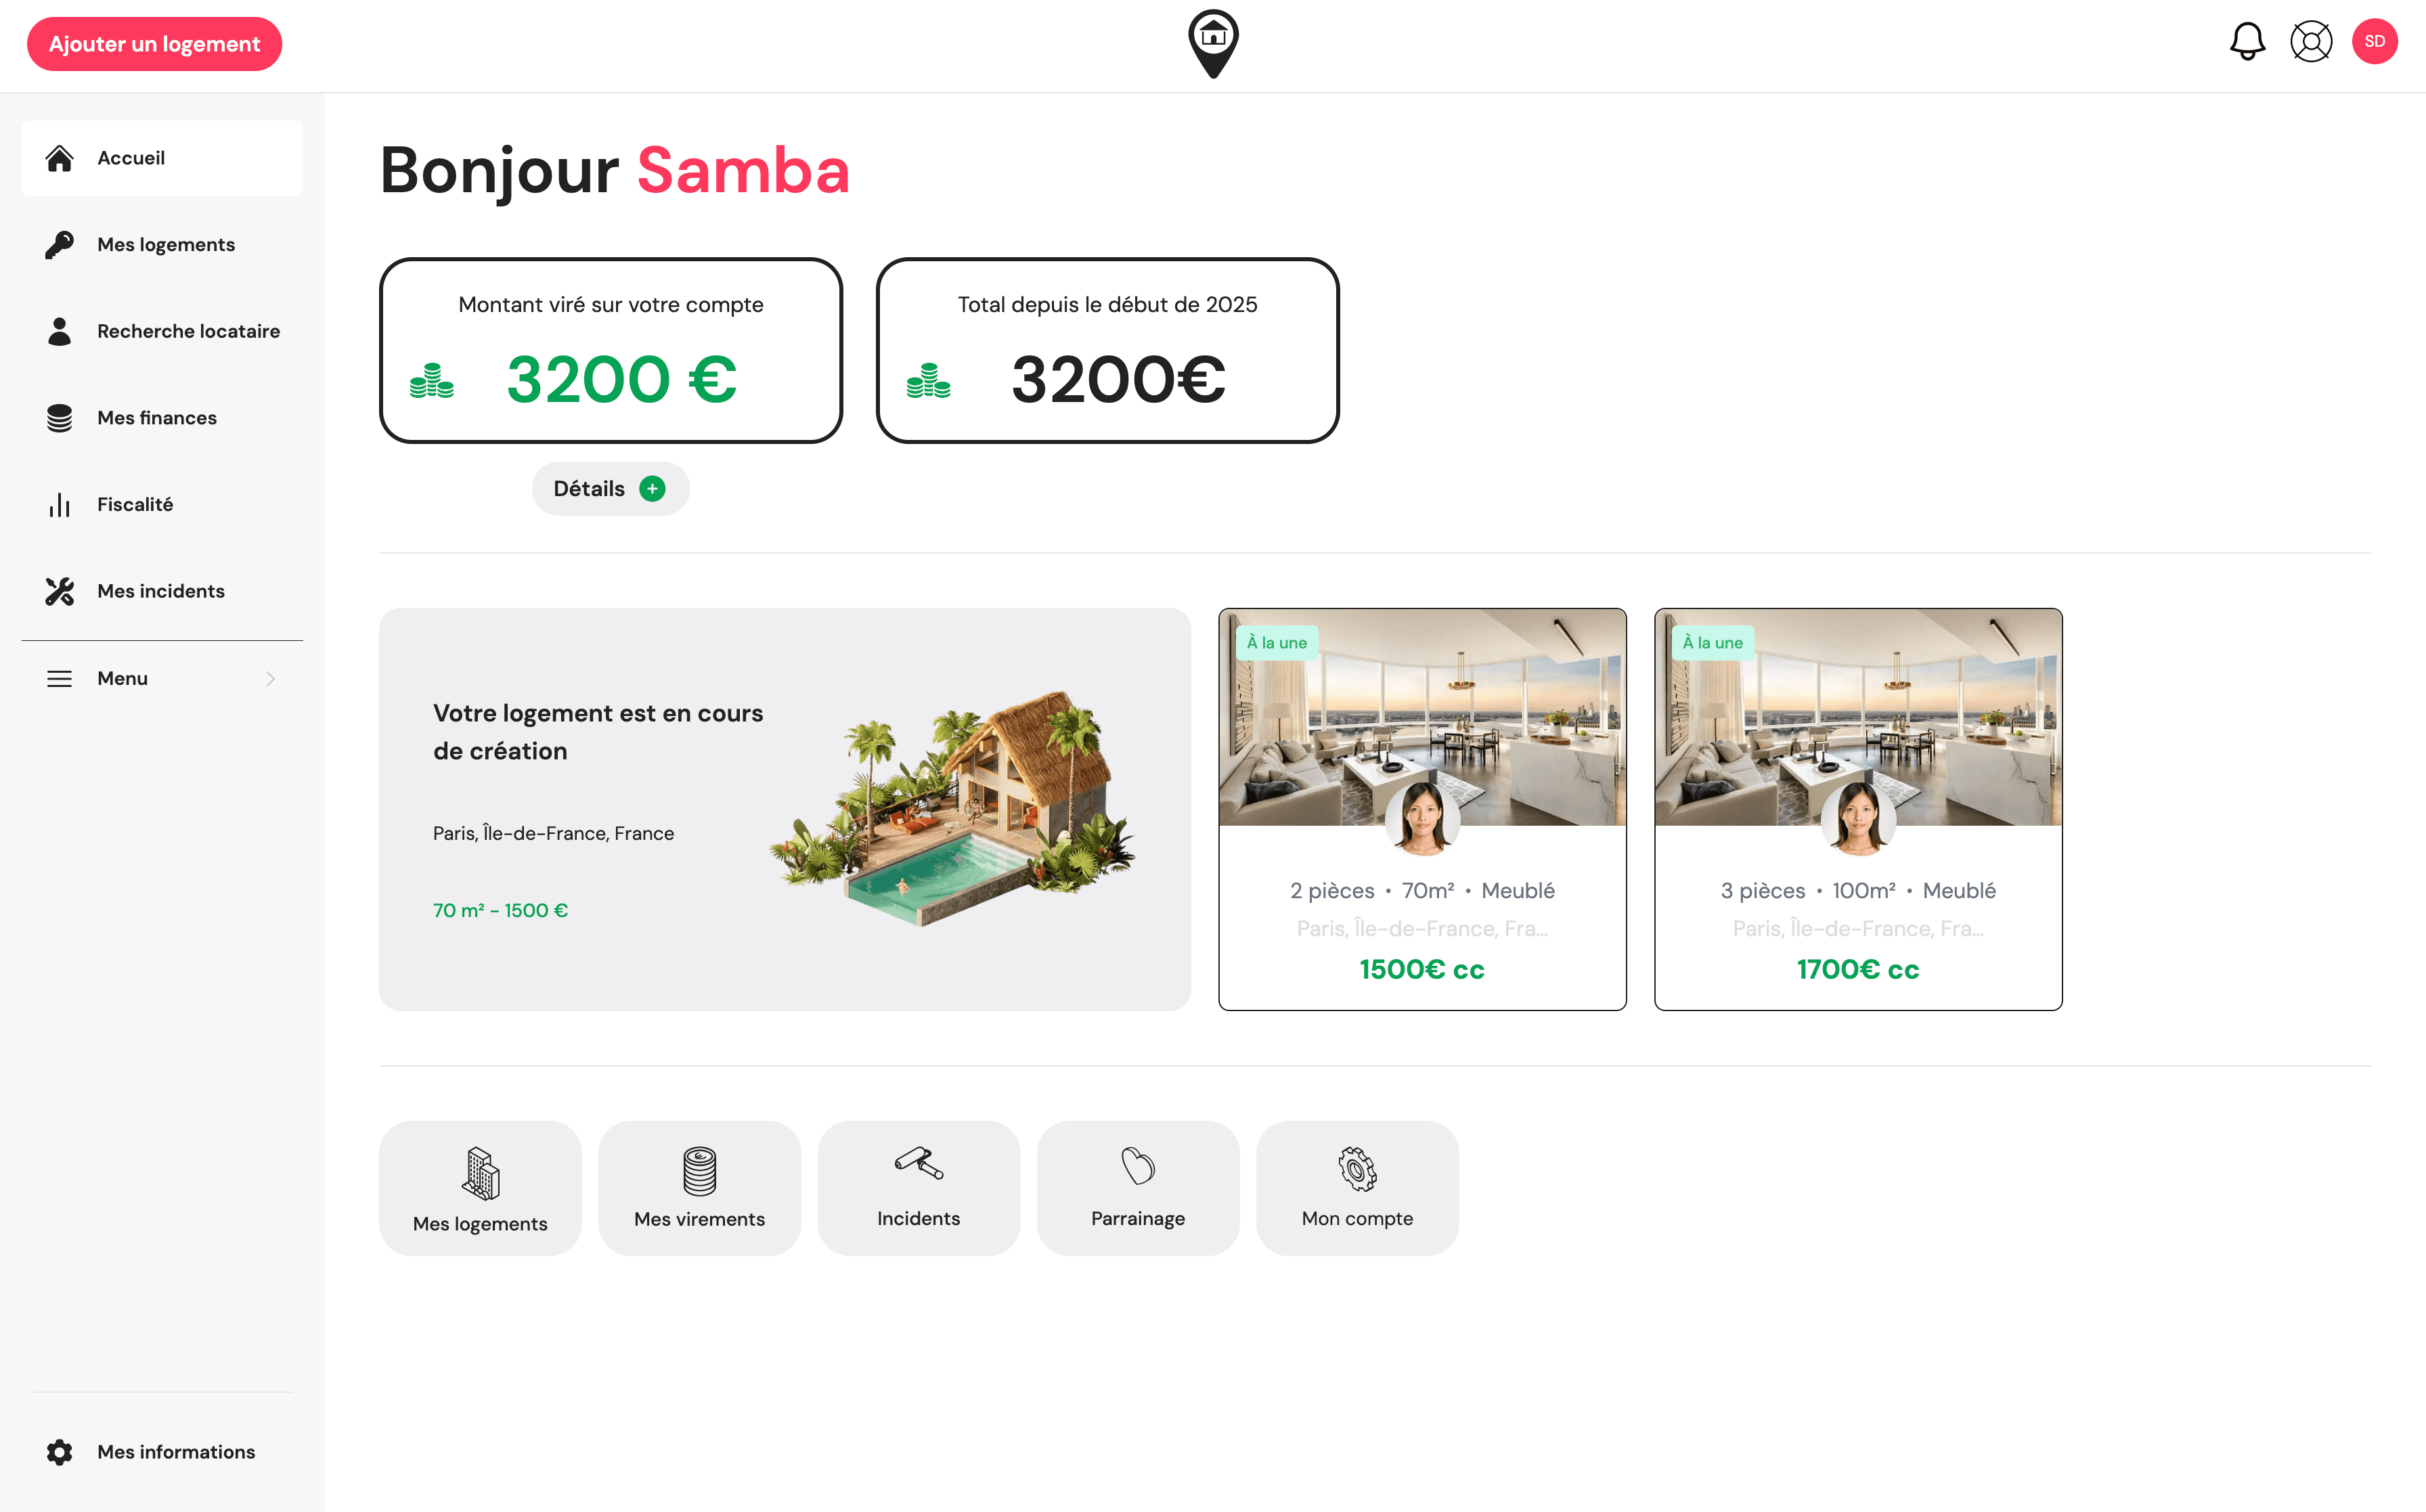Click the Mes finances coins icon in sidebar
The width and height of the screenshot is (2426, 1512).
[59, 417]
